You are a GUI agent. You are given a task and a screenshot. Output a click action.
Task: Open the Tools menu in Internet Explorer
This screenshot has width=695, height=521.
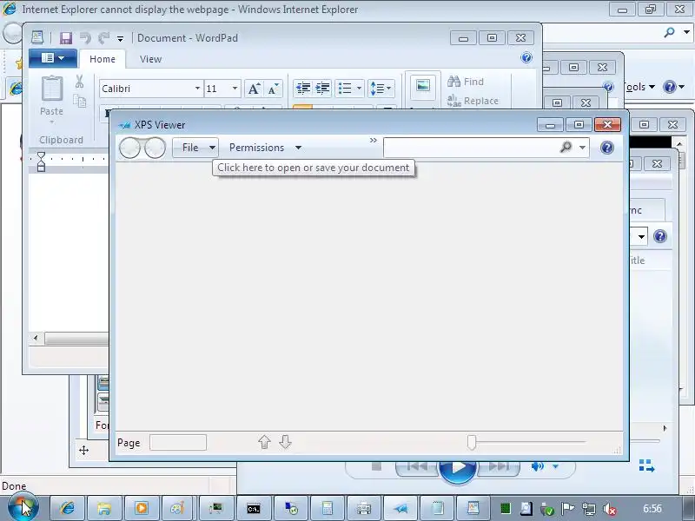[x=640, y=87]
